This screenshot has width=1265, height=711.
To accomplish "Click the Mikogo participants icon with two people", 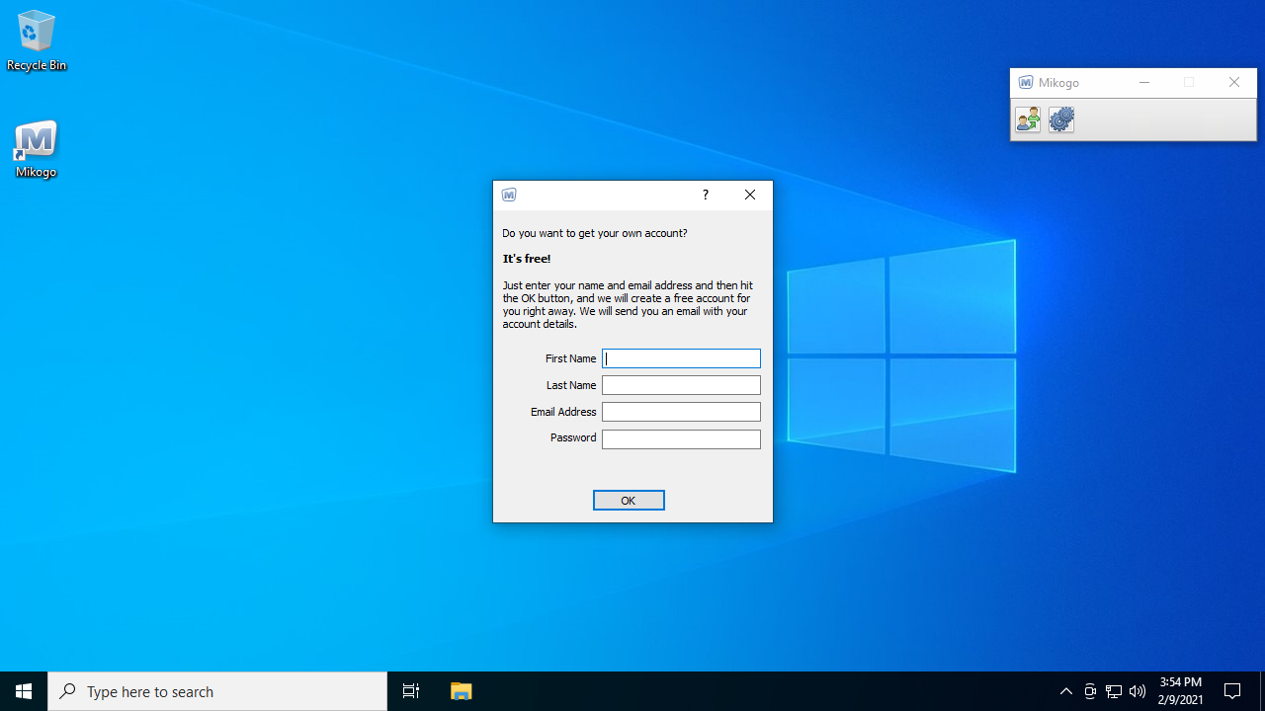I will pyautogui.click(x=1028, y=119).
